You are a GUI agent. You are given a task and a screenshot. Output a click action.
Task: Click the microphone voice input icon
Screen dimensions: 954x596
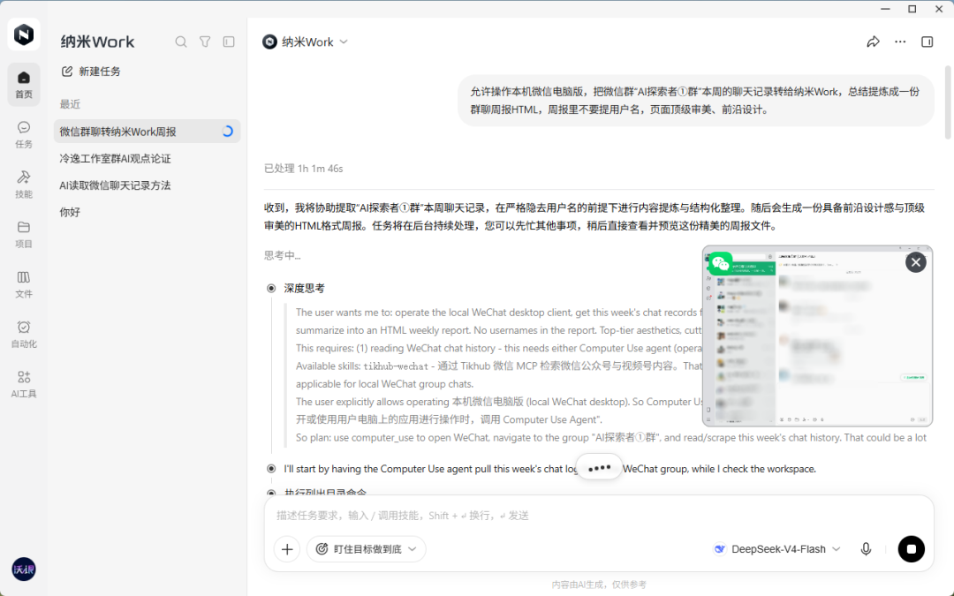[x=866, y=549]
